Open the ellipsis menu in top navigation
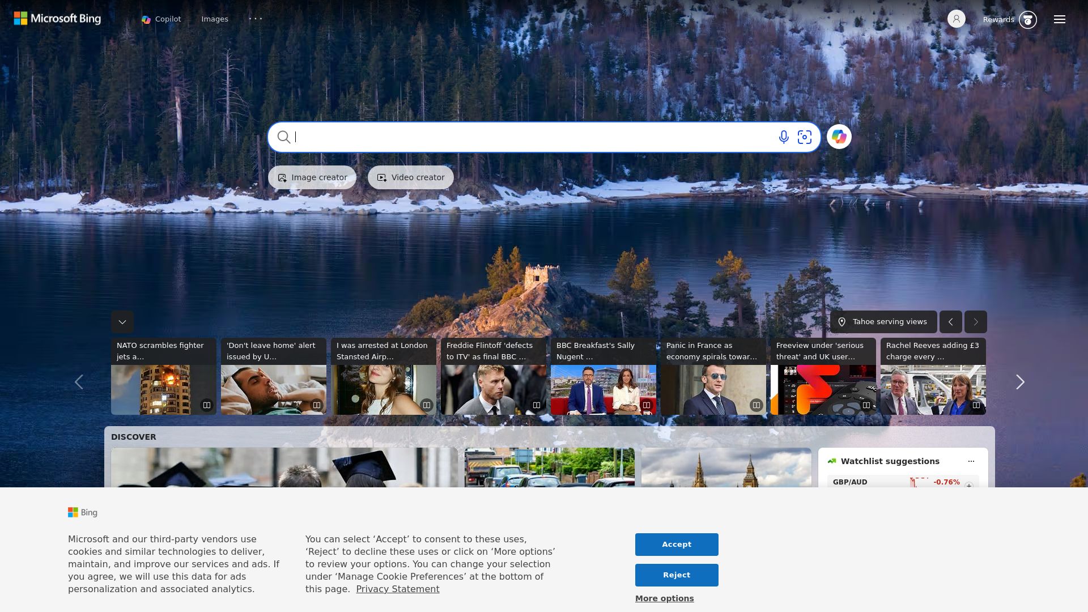 pos(256,19)
